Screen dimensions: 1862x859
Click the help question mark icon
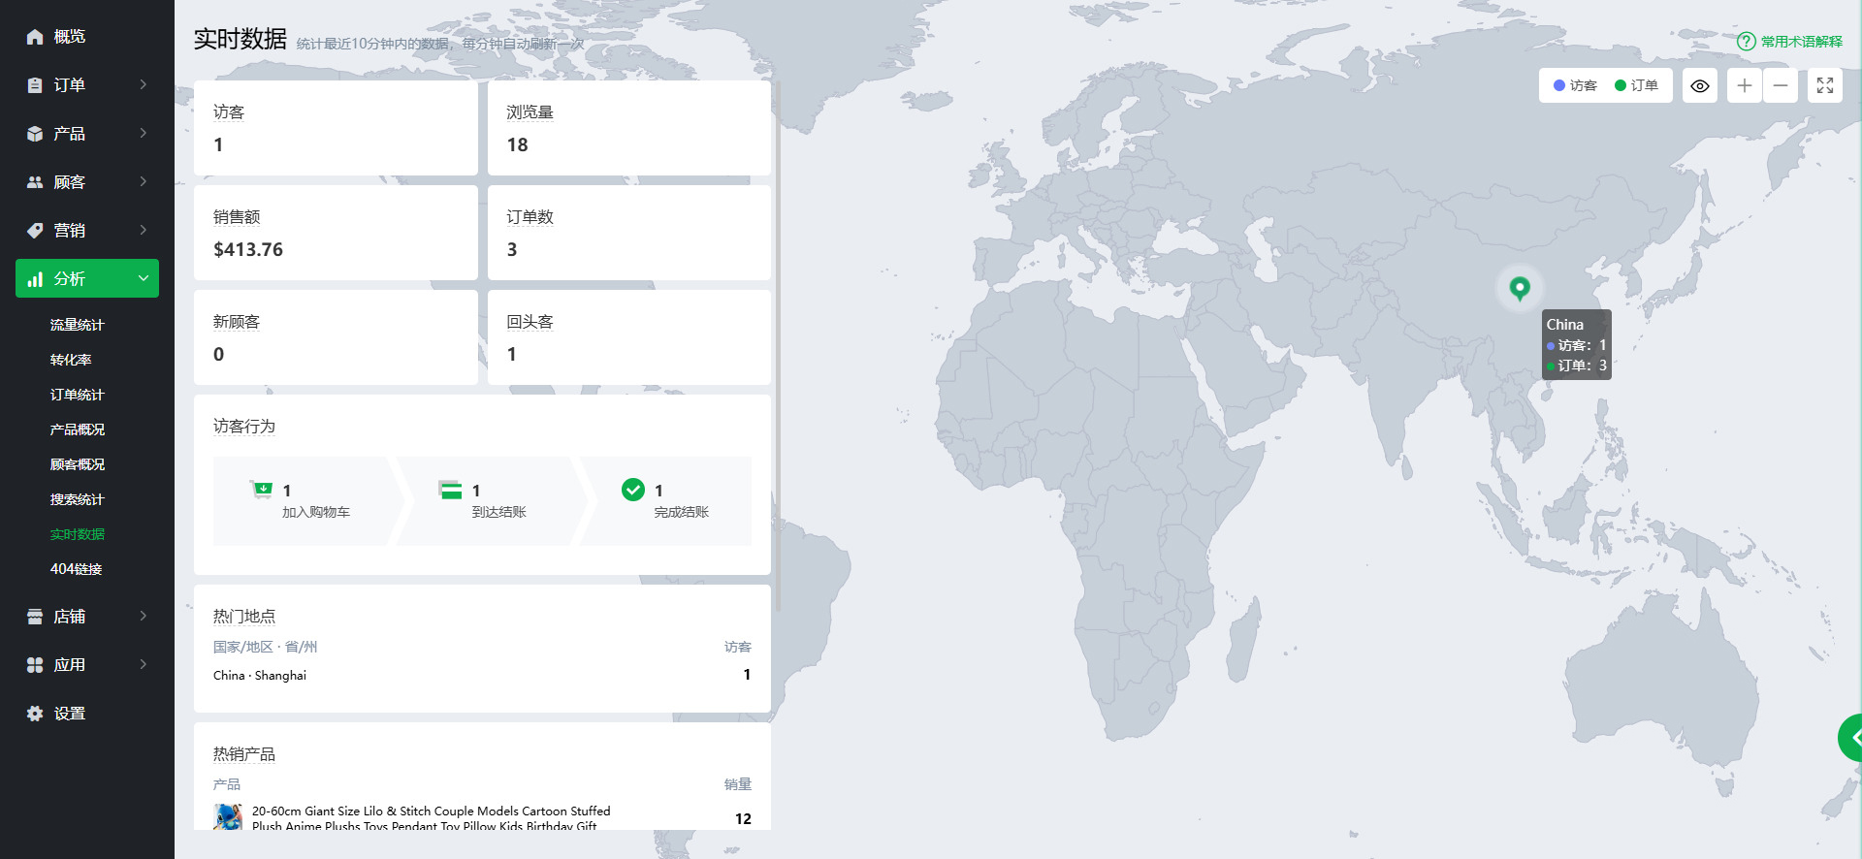(x=1746, y=42)
